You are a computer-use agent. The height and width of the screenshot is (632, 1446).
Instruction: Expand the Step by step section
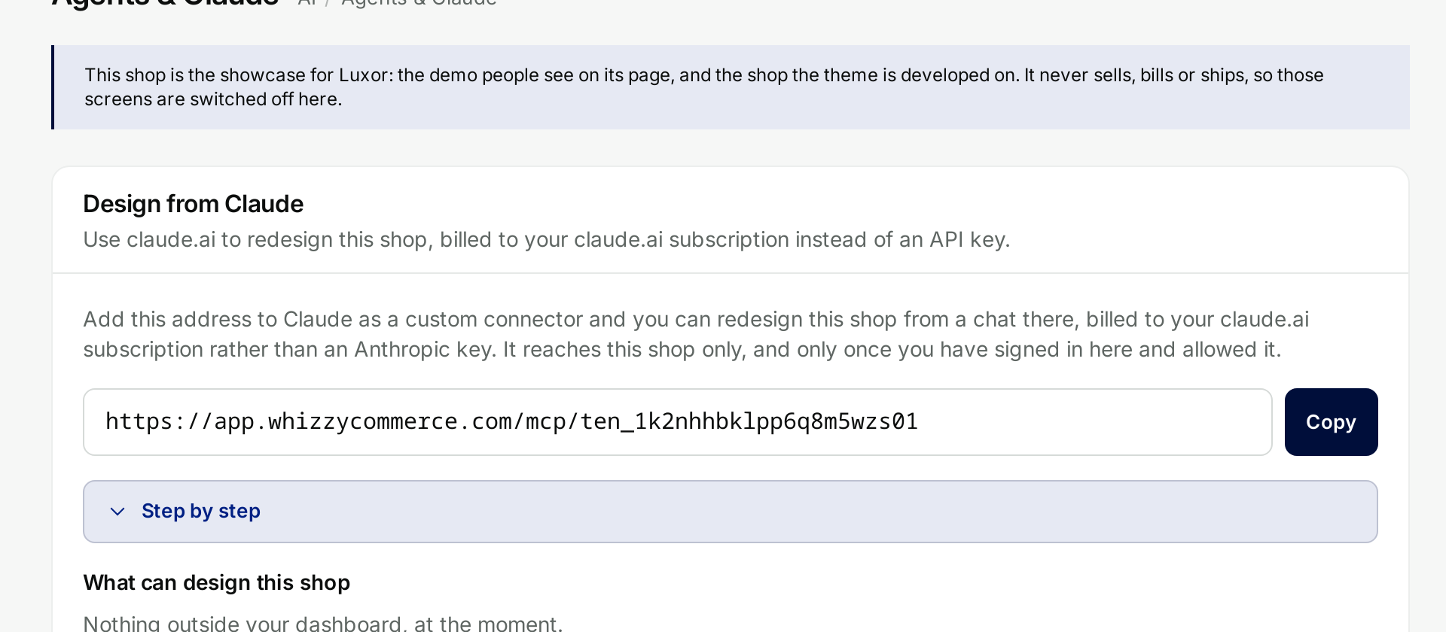(730, 512)
